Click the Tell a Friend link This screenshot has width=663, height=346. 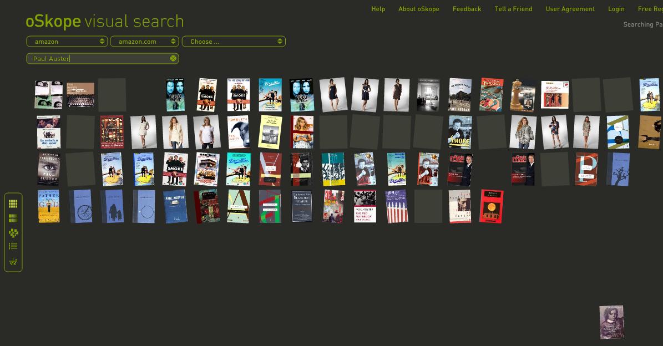coord(513,9)
